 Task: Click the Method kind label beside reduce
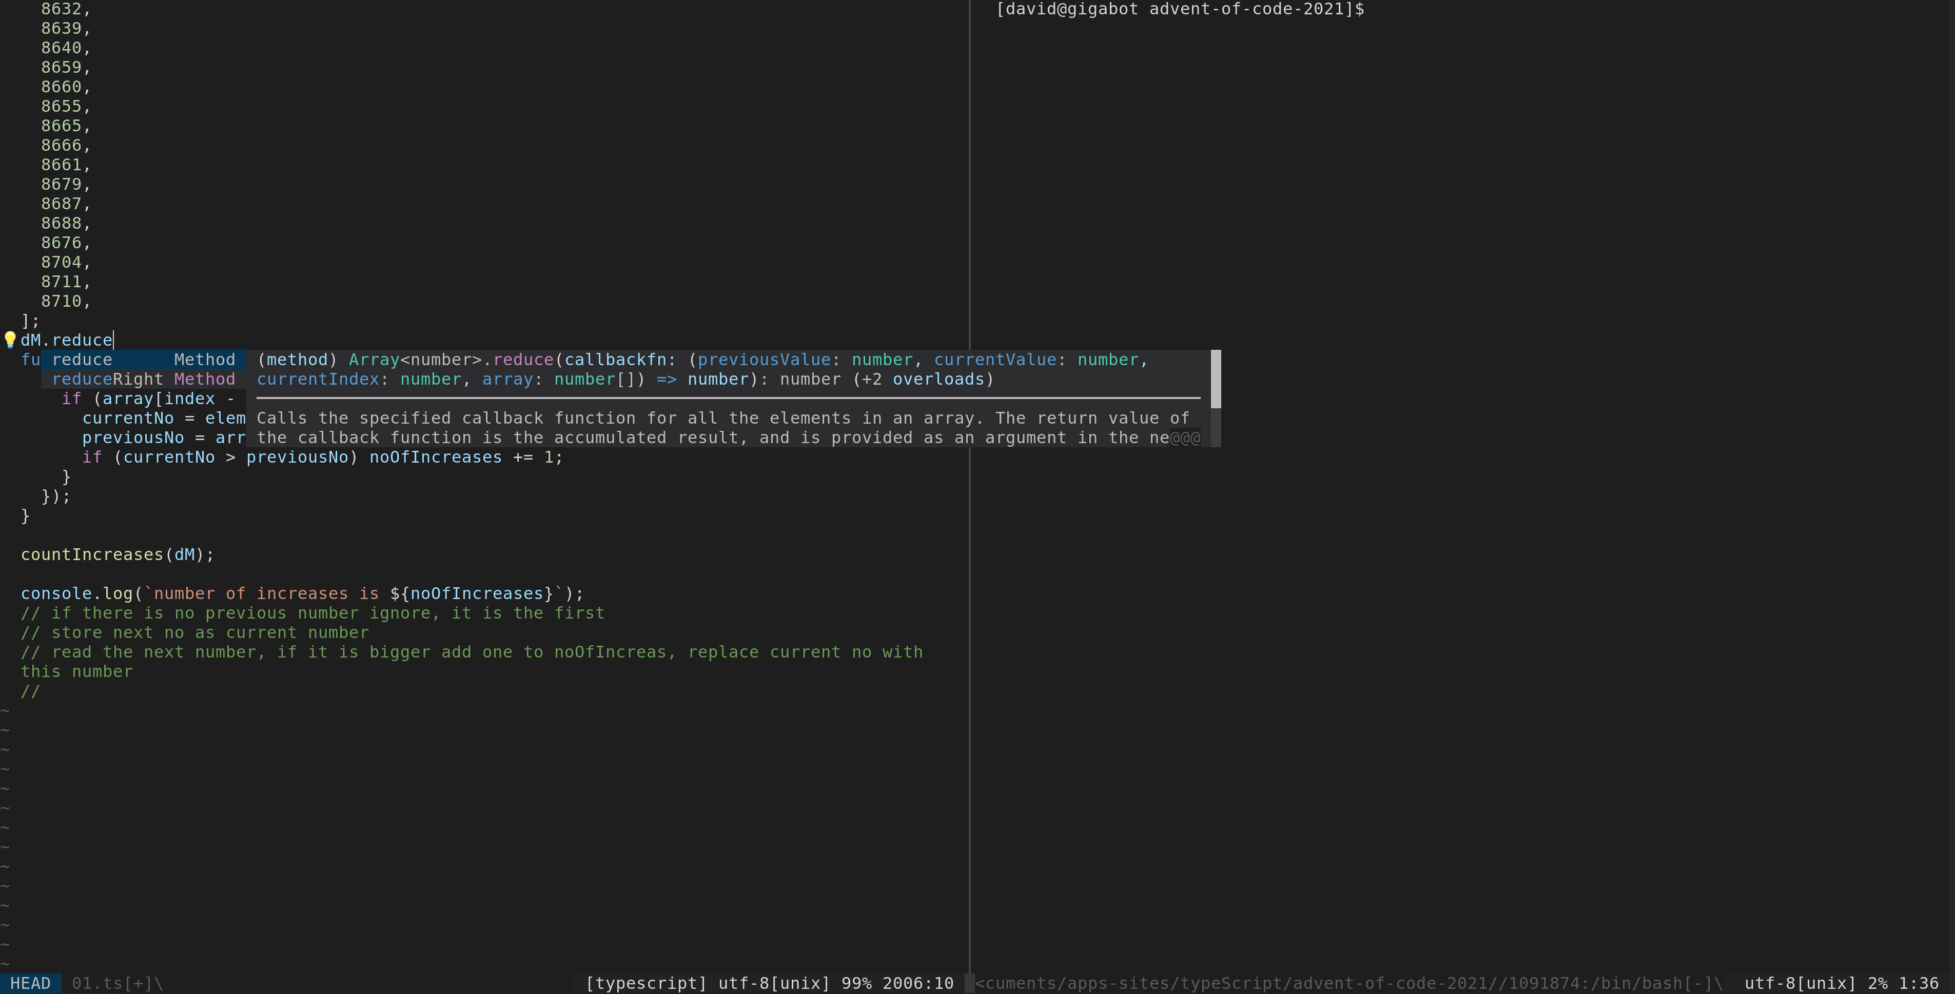[204, 359]
